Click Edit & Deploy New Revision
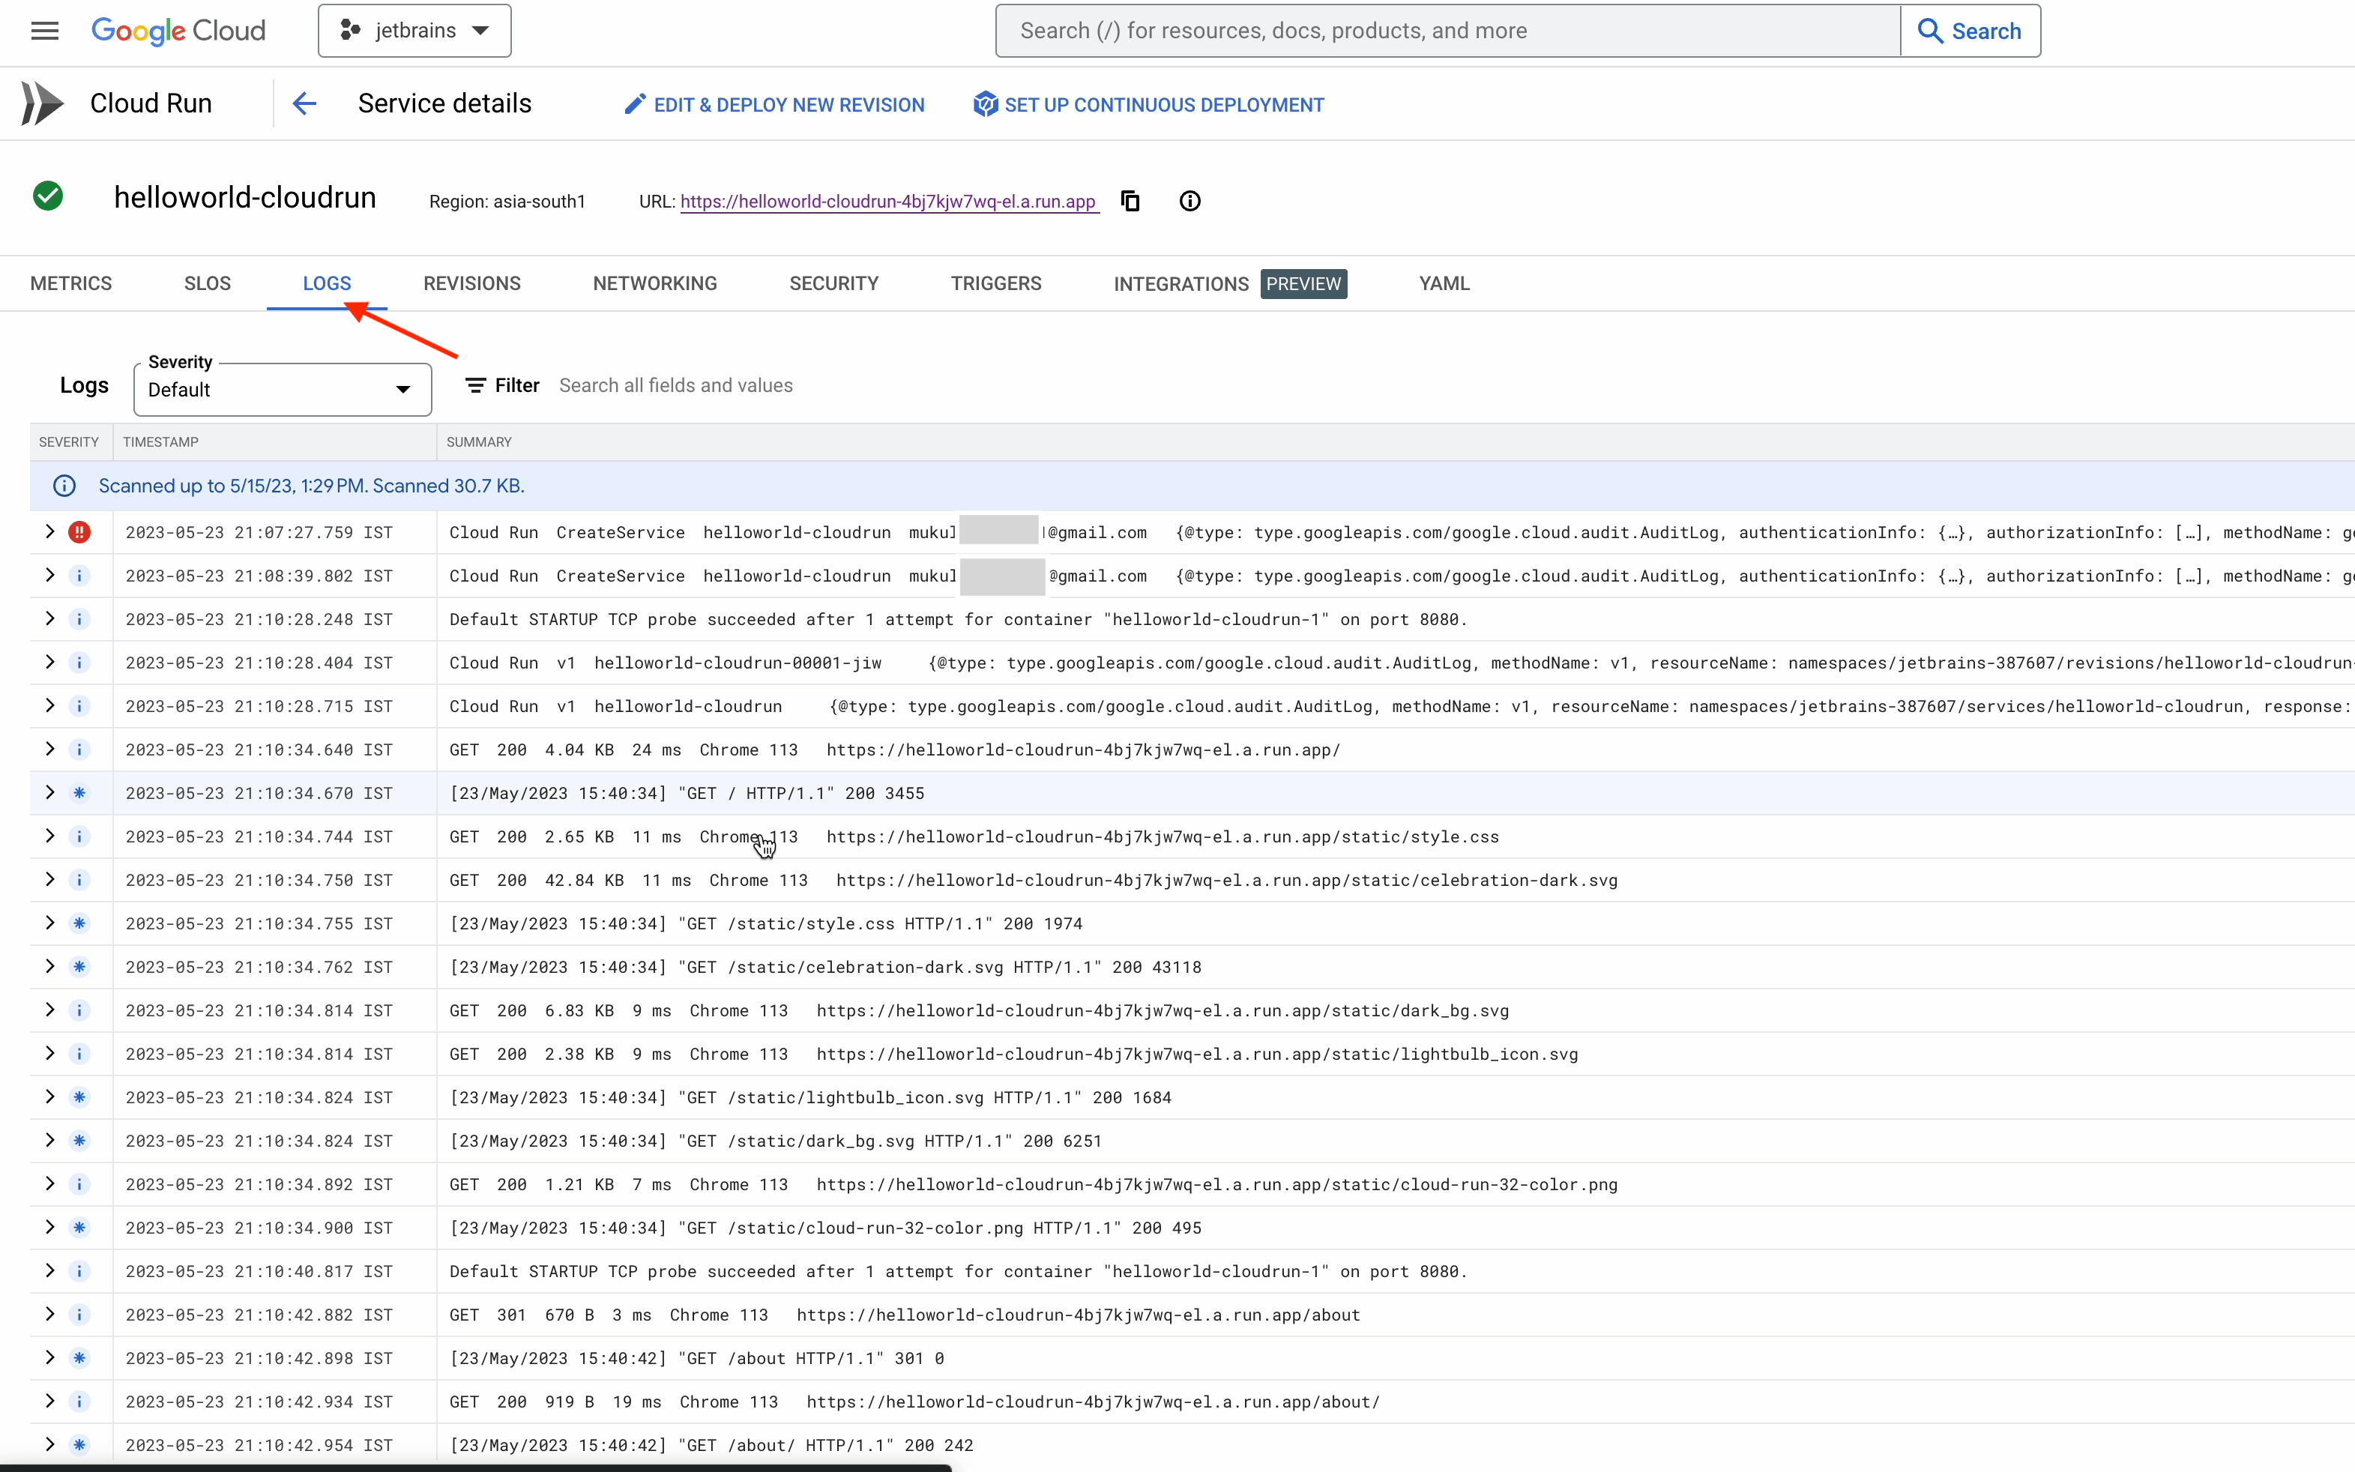The width and height of the screenshot is (2355, 1472). (x=774, y=104)
